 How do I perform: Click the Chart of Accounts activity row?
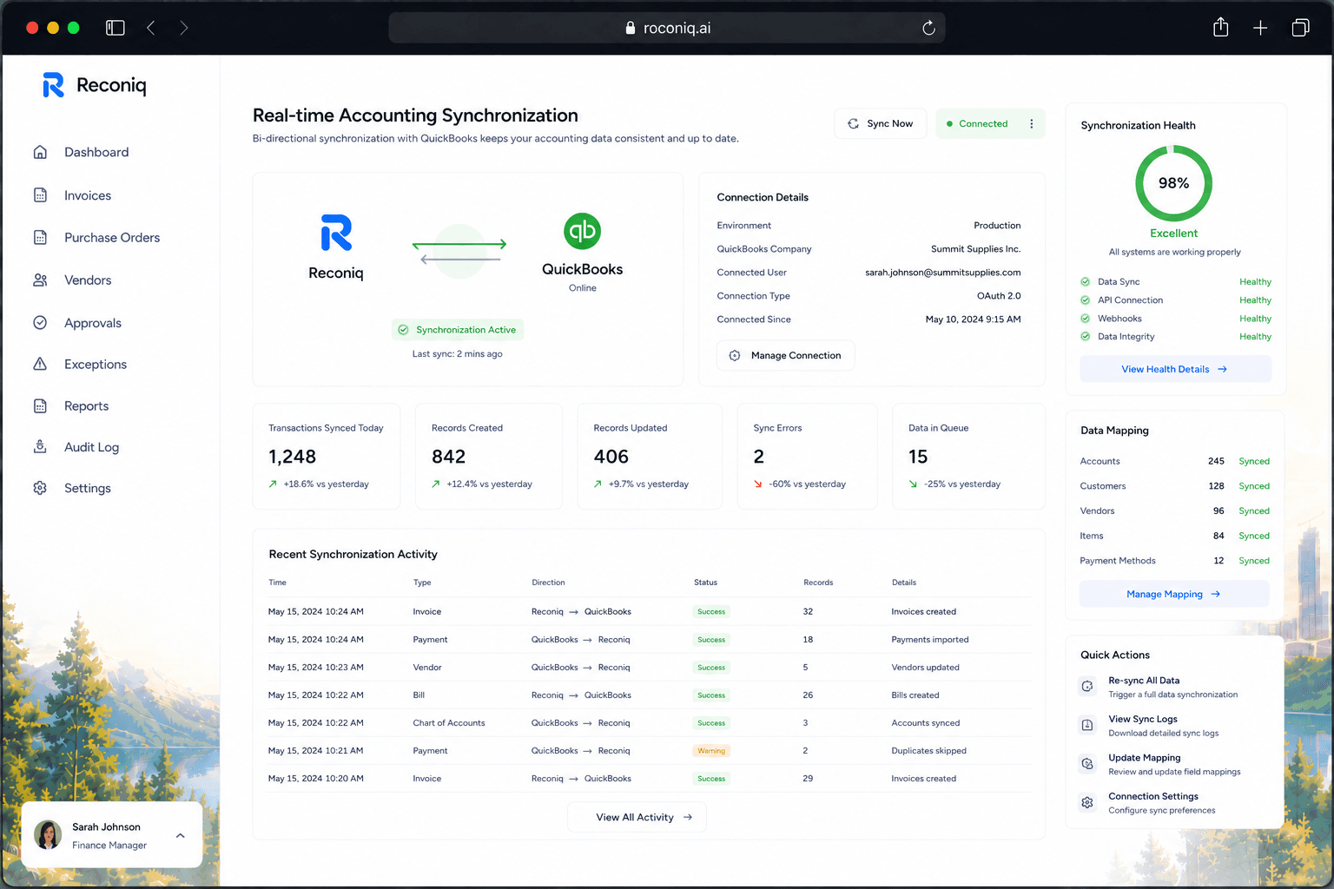coord(650,722)
